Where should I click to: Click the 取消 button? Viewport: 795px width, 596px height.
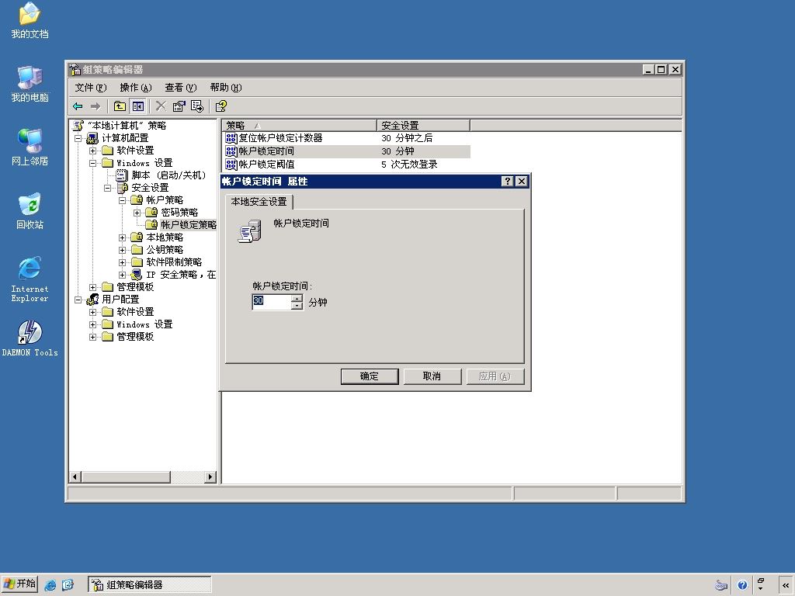(x=432, y=376)
